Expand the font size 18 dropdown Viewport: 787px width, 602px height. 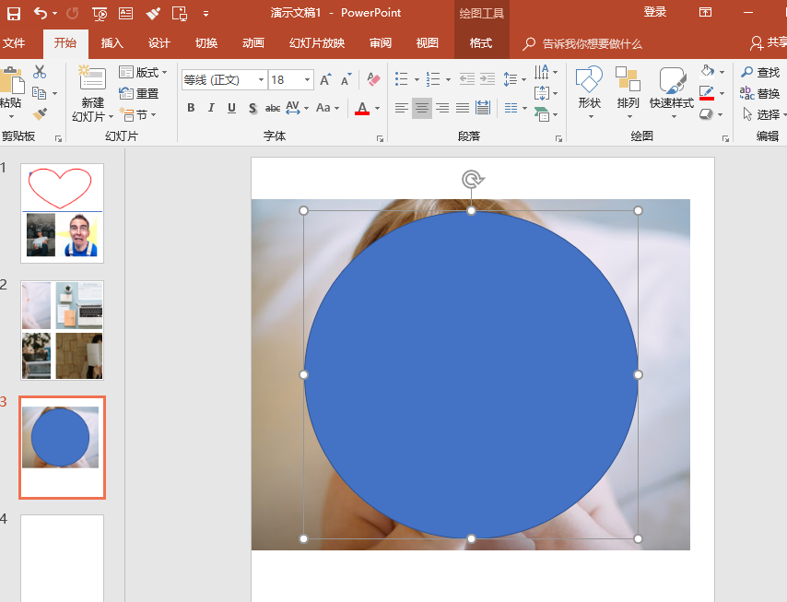click(308, 80)
